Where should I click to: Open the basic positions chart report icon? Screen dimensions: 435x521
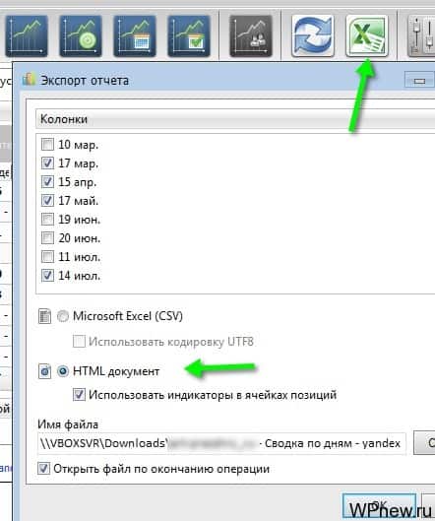(27, 35)
